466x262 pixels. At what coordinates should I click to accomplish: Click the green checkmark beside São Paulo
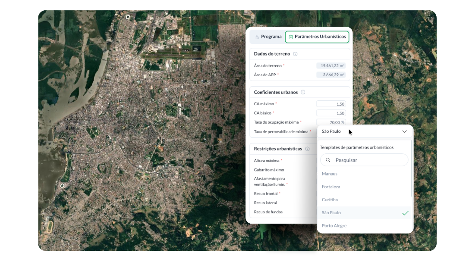point(405,213)
